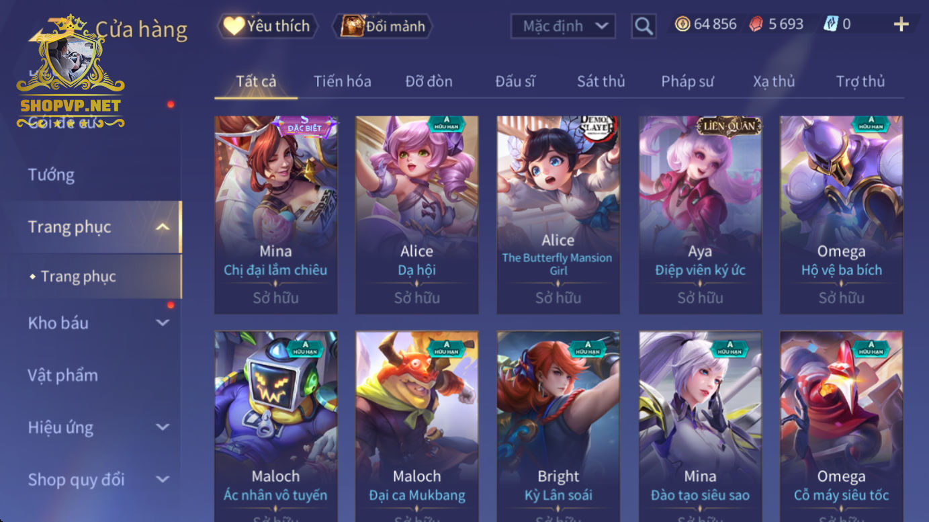Screen dimensions: 929x522
Task: Switch to the Pháp sư tab
Action: [x=687, y=81]
